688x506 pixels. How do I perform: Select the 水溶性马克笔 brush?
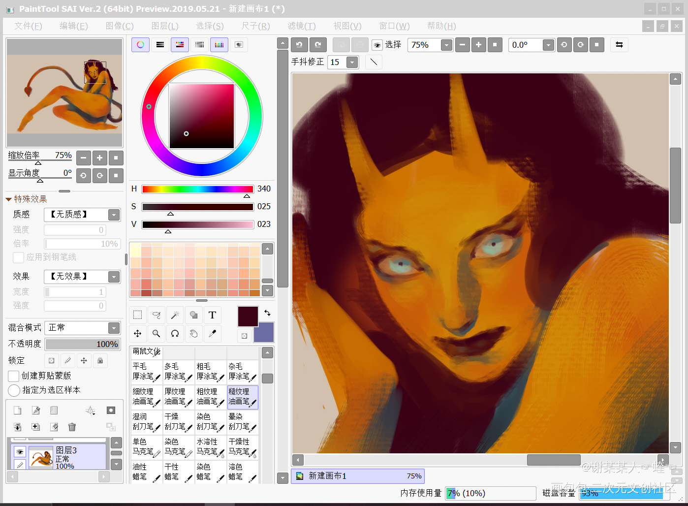211,446
